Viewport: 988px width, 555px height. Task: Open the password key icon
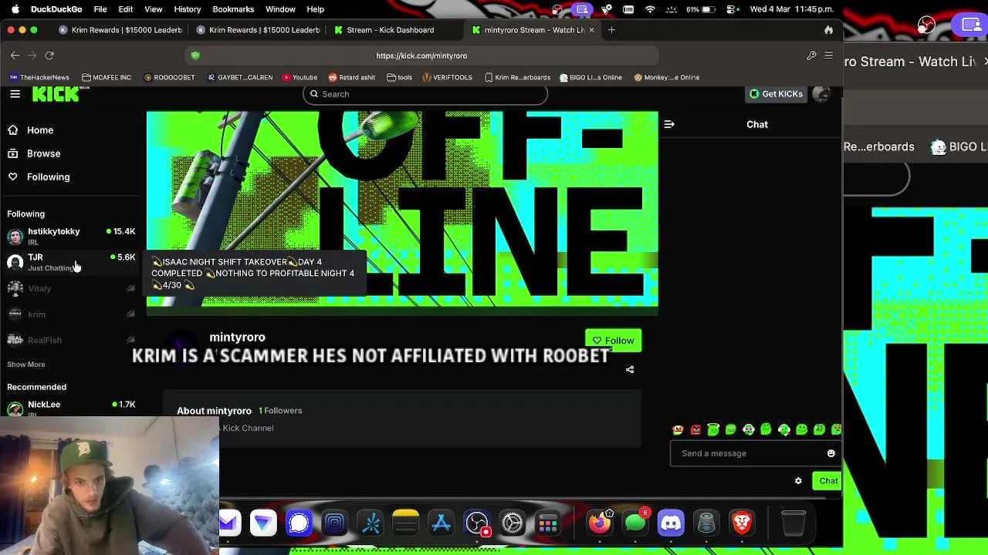point(811,55)
